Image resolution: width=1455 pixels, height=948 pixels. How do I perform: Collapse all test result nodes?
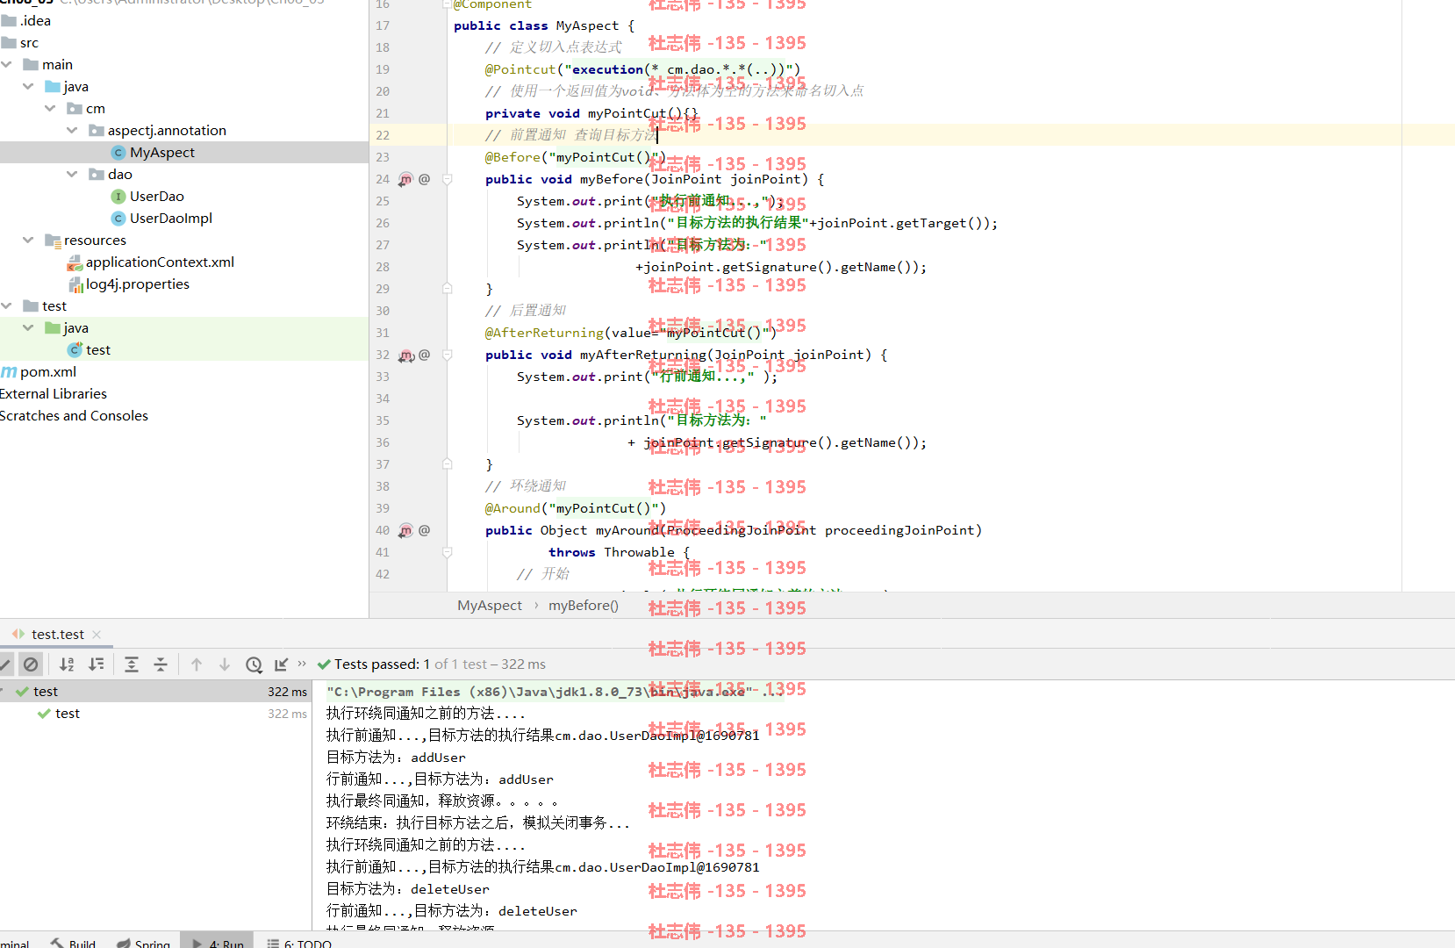pyautogui.click(x=161, y=664)
